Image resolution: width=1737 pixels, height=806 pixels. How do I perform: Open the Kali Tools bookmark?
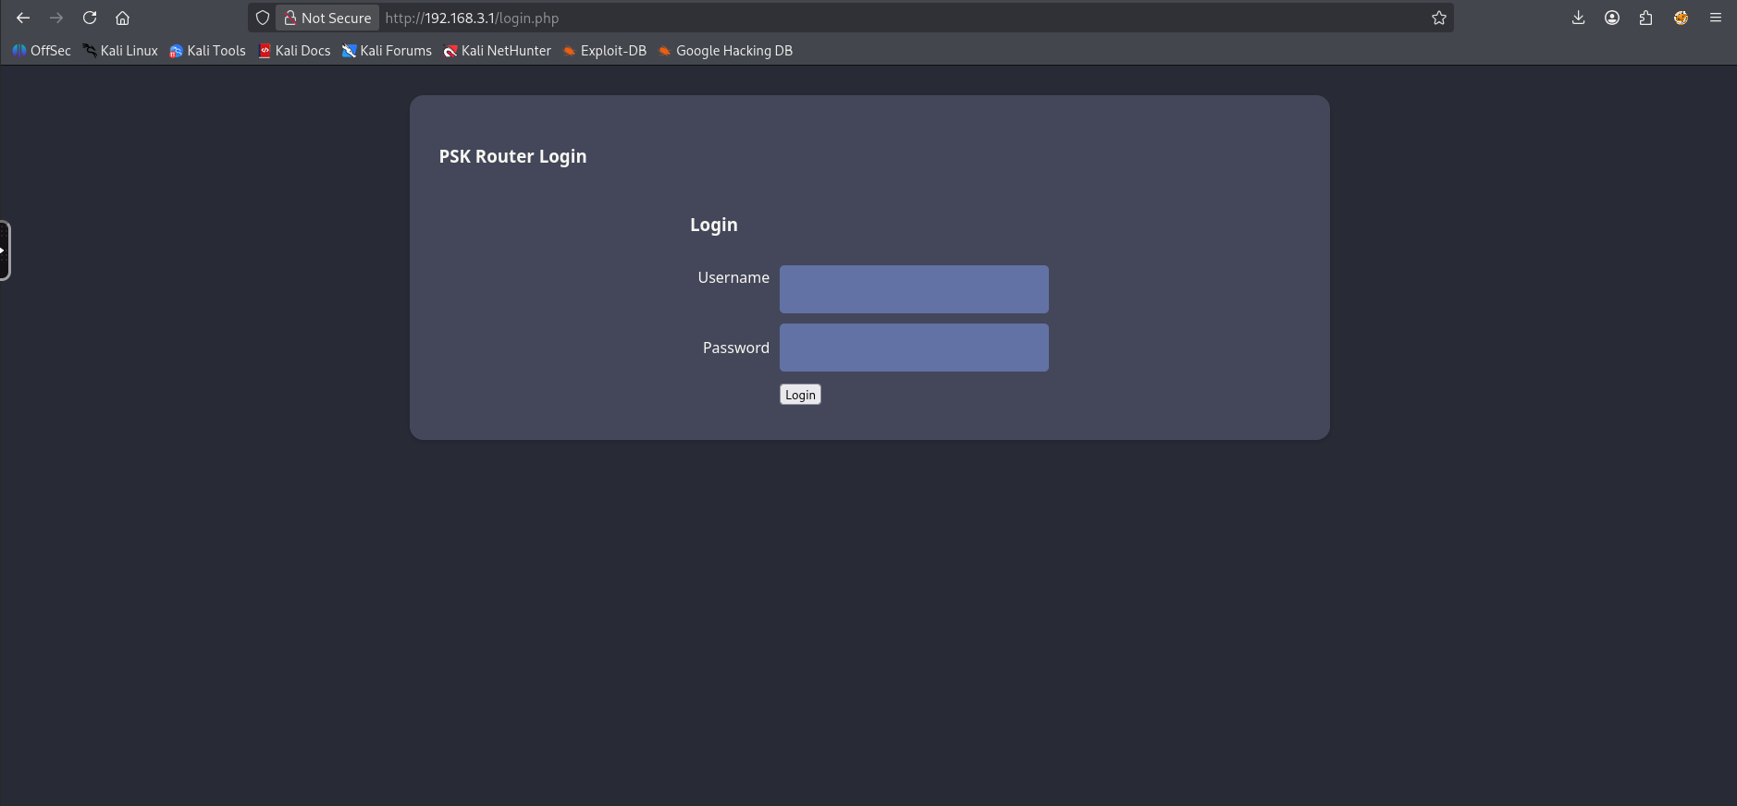click(x=208, y=51)
